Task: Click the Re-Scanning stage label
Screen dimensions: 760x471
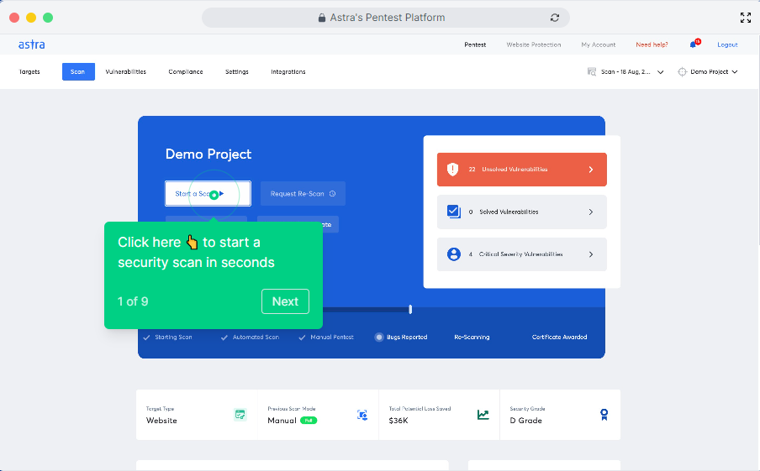Action: point(472,338)
